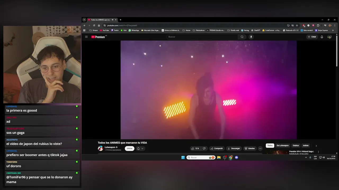Open Discord from the taskbar

click(x=237, y=158)
